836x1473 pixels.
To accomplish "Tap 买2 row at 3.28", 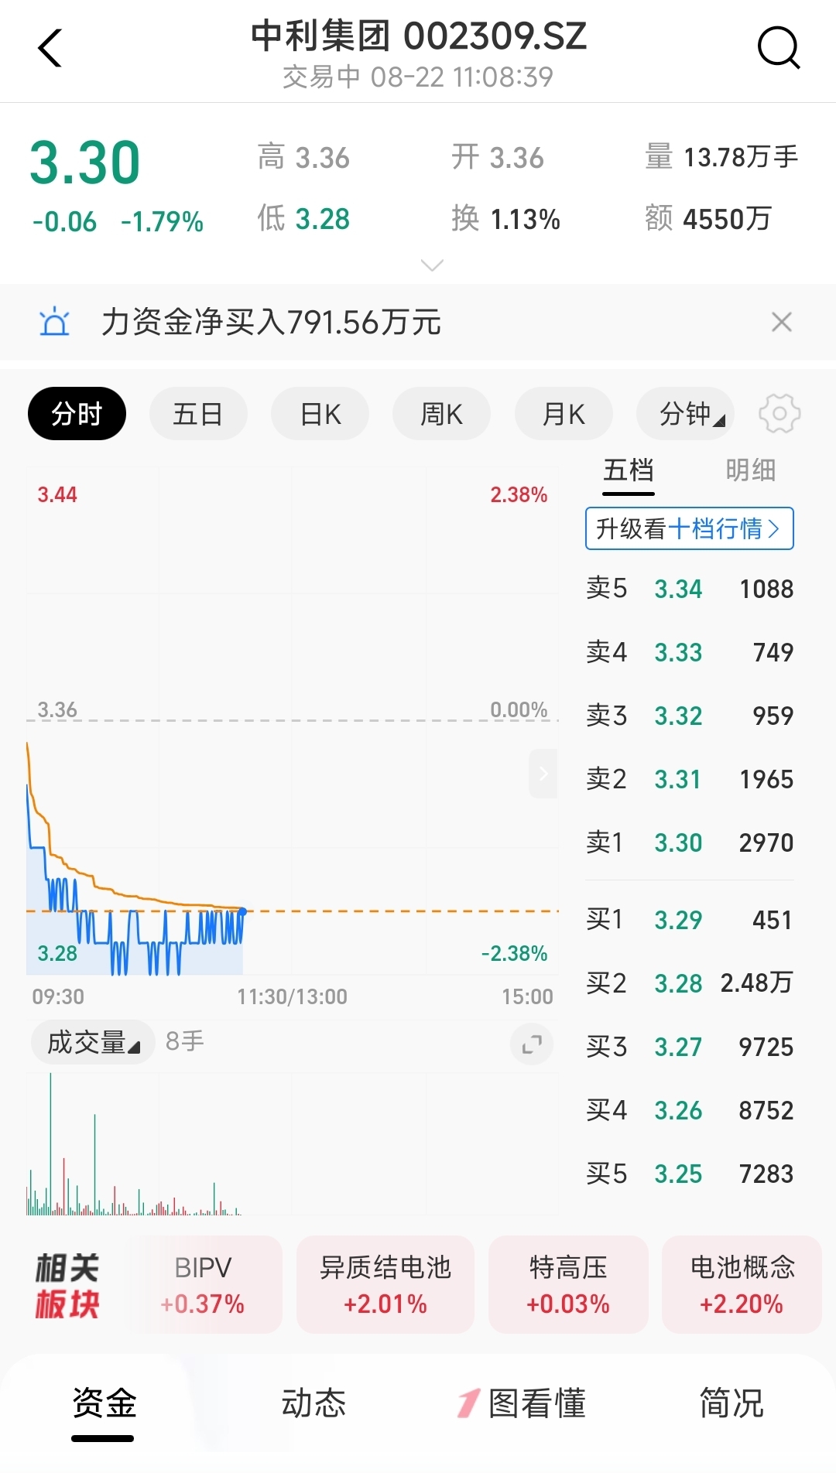I will coord(690,983).
